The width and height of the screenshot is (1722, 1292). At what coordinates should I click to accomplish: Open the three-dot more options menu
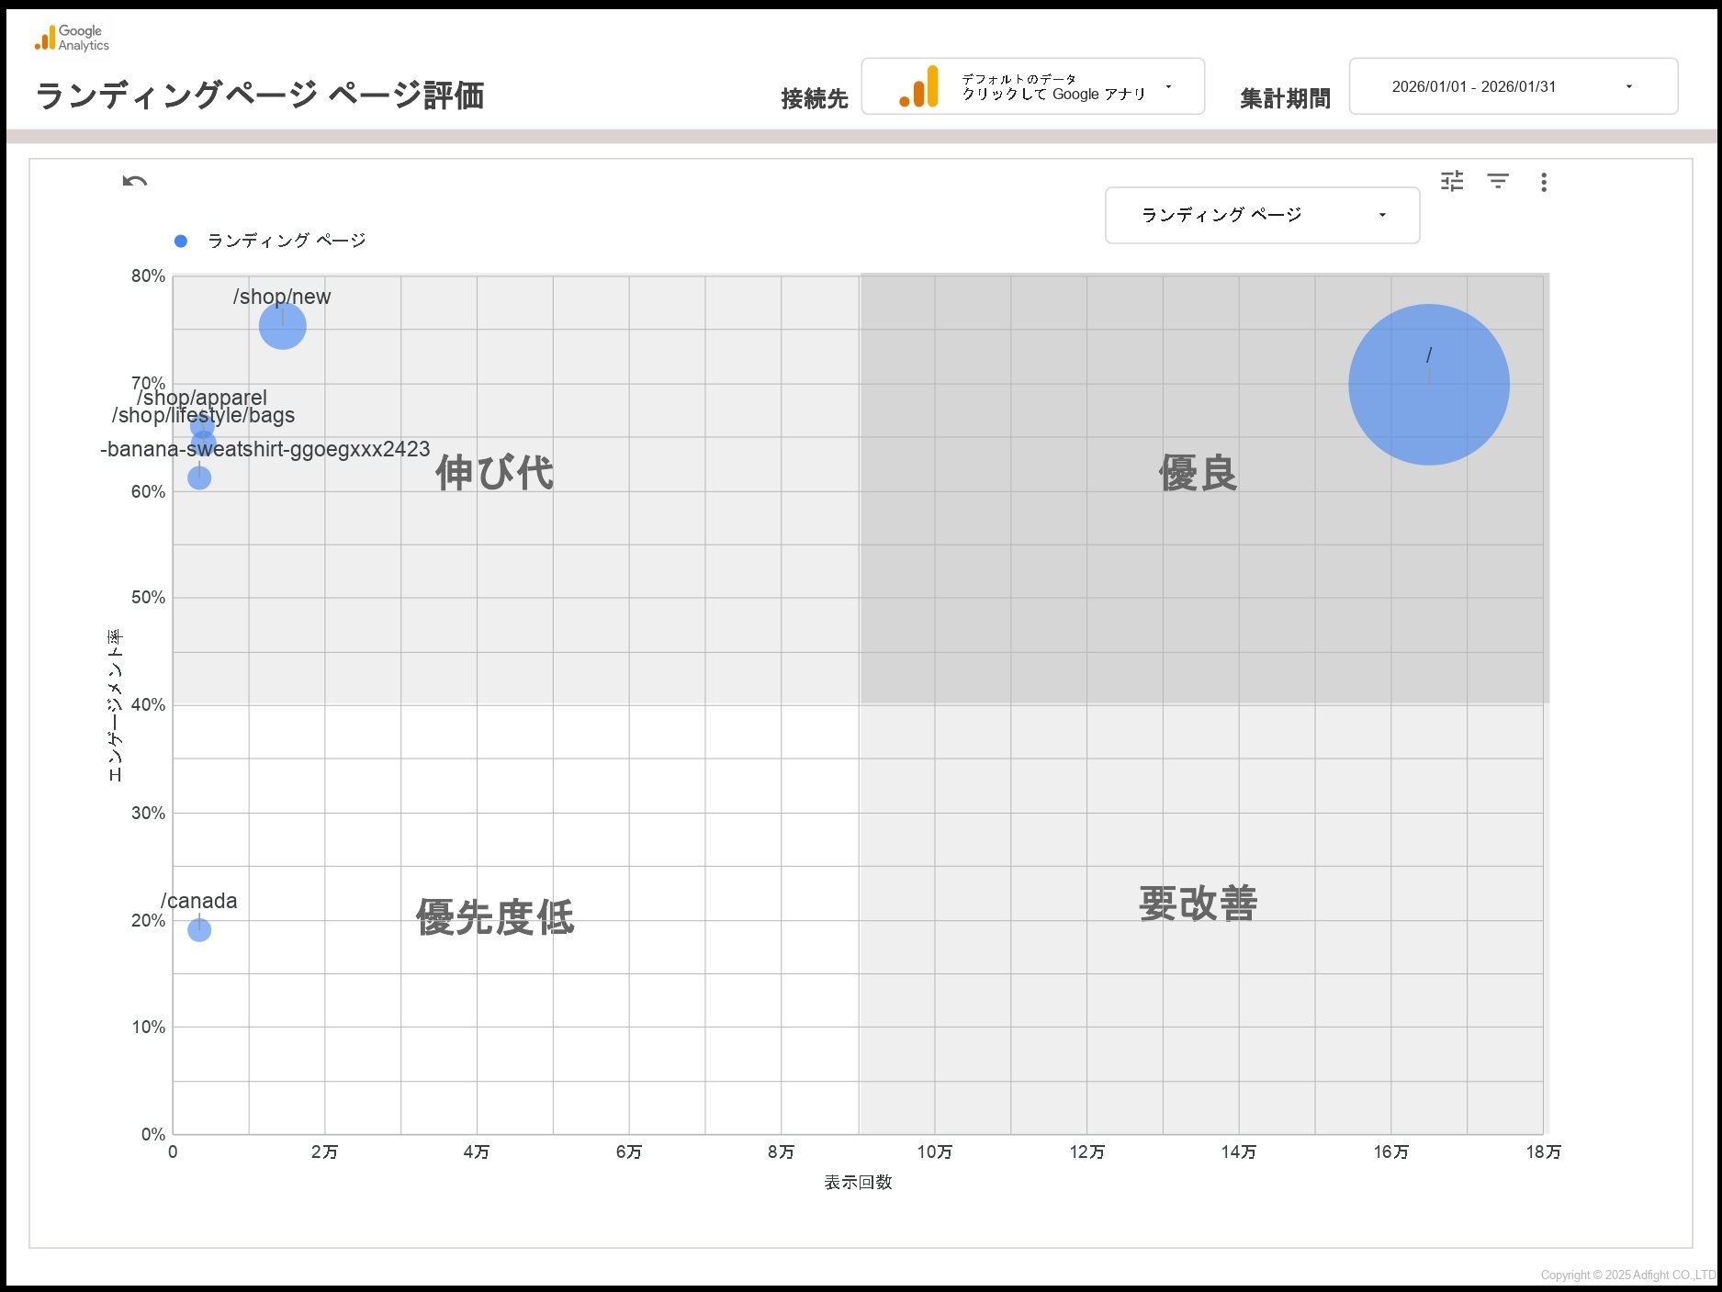(x=1544, y=182)
